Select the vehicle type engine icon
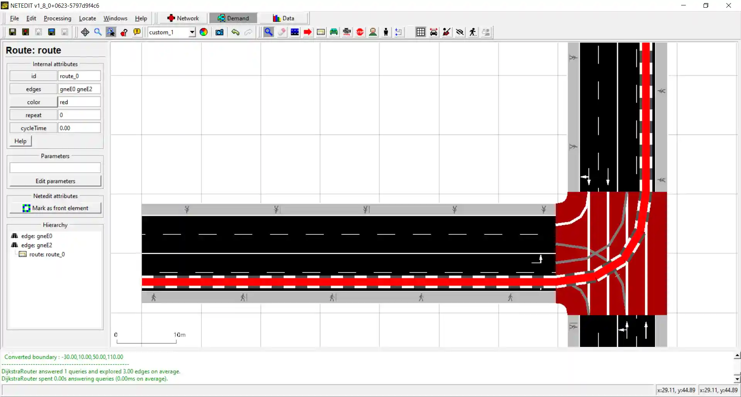The height and width of the screenshot is (397, 741). point(347,32)
